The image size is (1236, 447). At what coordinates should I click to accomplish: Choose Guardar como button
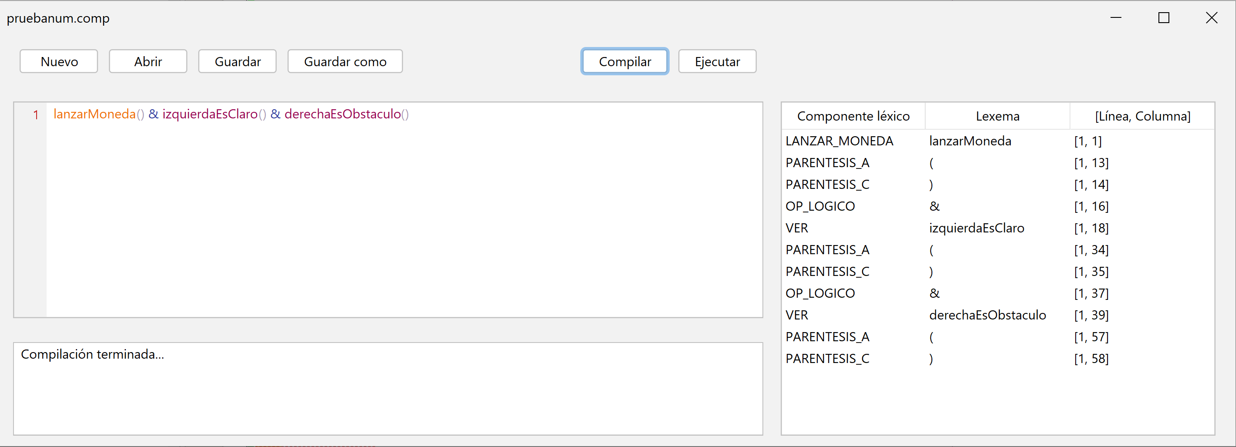tap(345, 61)
